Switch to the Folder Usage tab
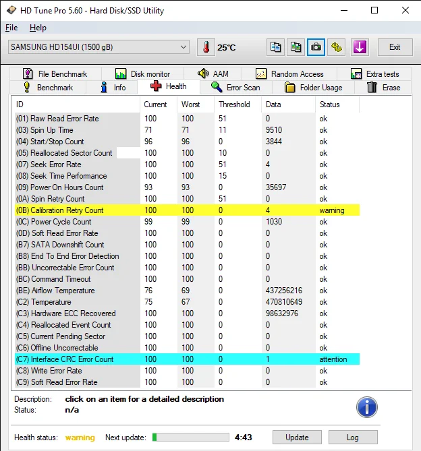Image resolution: width=421 pixels, height=451 pixels. click(313, 88)
